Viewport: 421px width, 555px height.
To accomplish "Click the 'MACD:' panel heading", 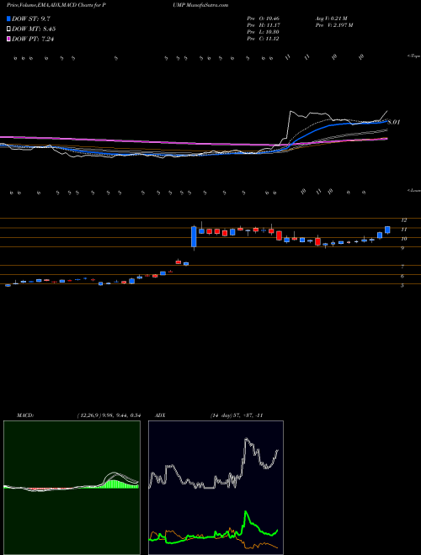I will (x=24, y=415).
